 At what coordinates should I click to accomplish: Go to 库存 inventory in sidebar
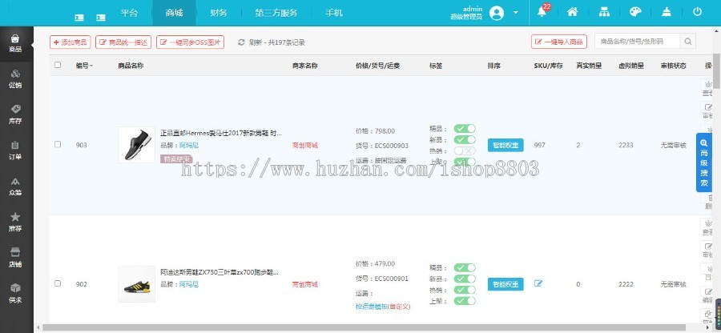click(x=15, y=114)
